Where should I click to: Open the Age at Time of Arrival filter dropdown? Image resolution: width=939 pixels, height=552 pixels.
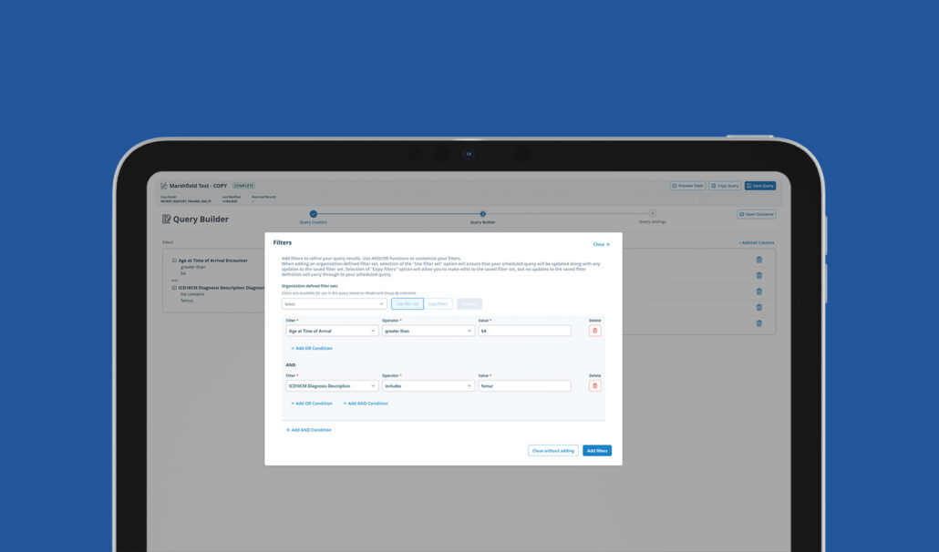(332, 331)
